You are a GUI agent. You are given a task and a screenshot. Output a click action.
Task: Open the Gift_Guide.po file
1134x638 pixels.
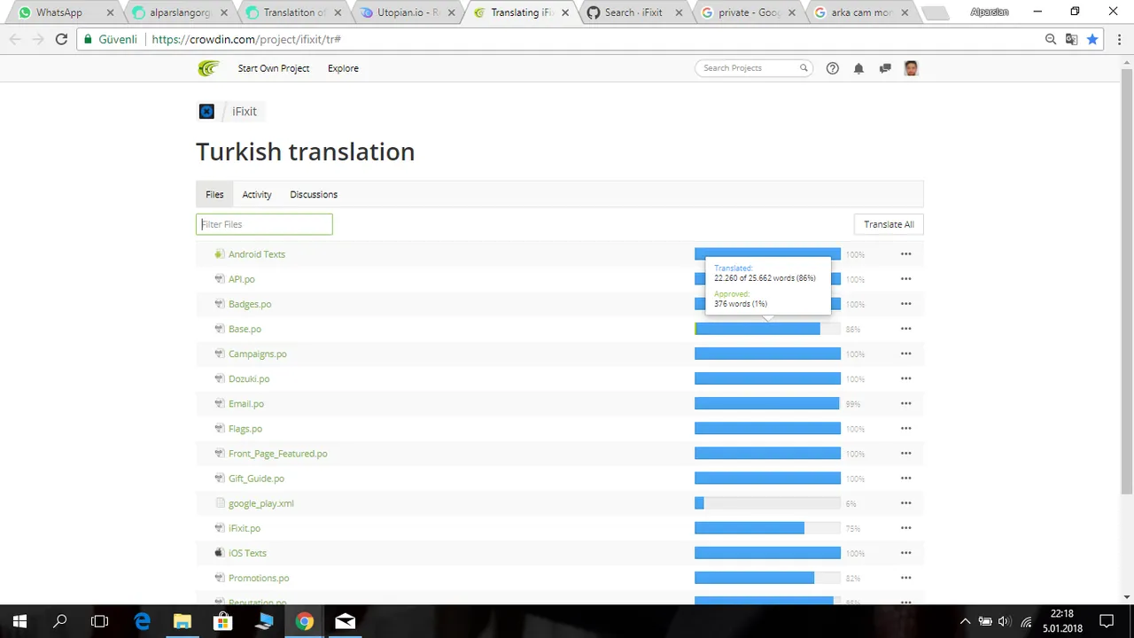(256, 478)
